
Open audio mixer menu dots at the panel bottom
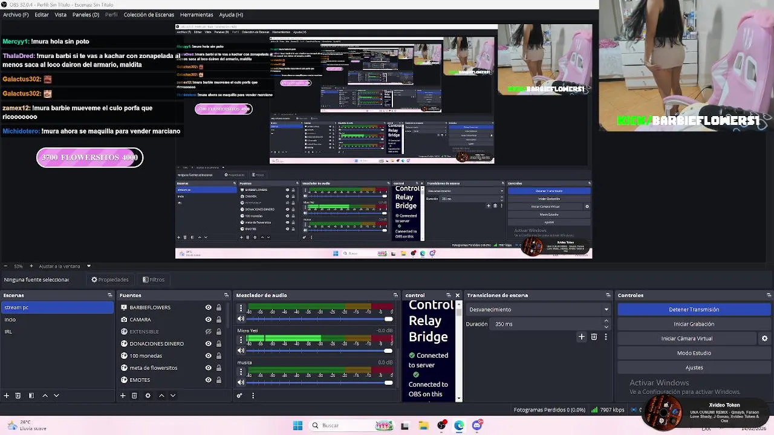(x=253, y=395)
